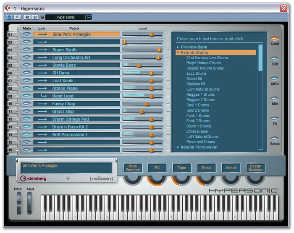Screen dimensions: 294x233
Task: Click the Attack label button
Action: point(231,168)
